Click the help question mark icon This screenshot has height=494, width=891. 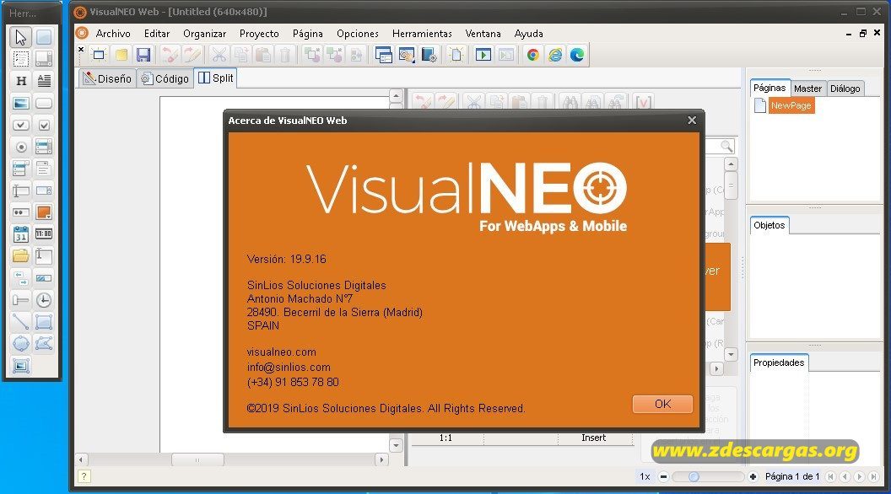(x=84, y=476)
